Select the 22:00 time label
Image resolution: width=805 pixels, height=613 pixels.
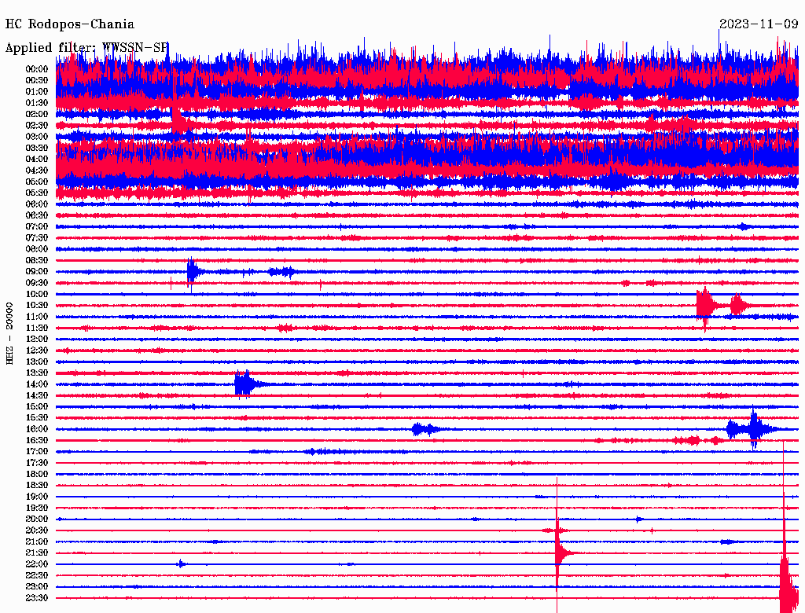[x=37, y=564]
